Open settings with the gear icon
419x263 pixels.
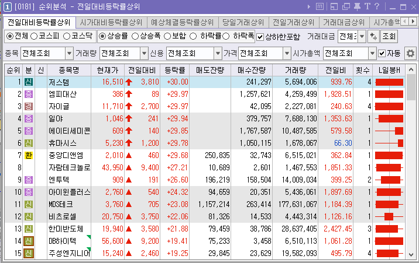tap(410, 53)
